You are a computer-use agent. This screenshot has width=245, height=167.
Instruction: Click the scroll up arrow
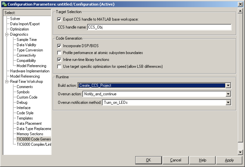click(240, 11)
